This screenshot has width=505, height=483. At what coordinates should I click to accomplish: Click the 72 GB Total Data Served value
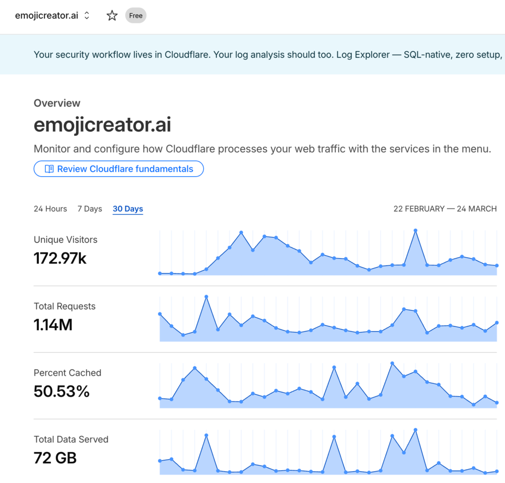[55, 458]
